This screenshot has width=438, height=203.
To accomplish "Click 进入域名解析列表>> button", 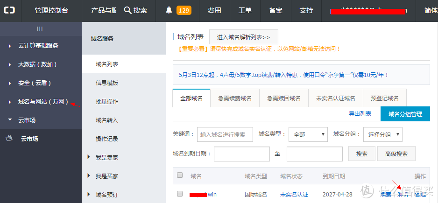I will click(x=244, y=37).
